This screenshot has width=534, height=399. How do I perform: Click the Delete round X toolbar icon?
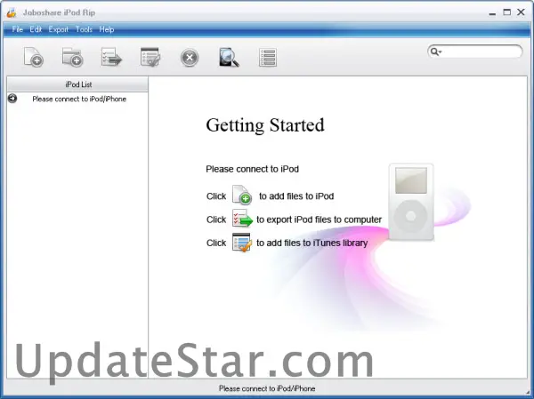tap(190, 57)
